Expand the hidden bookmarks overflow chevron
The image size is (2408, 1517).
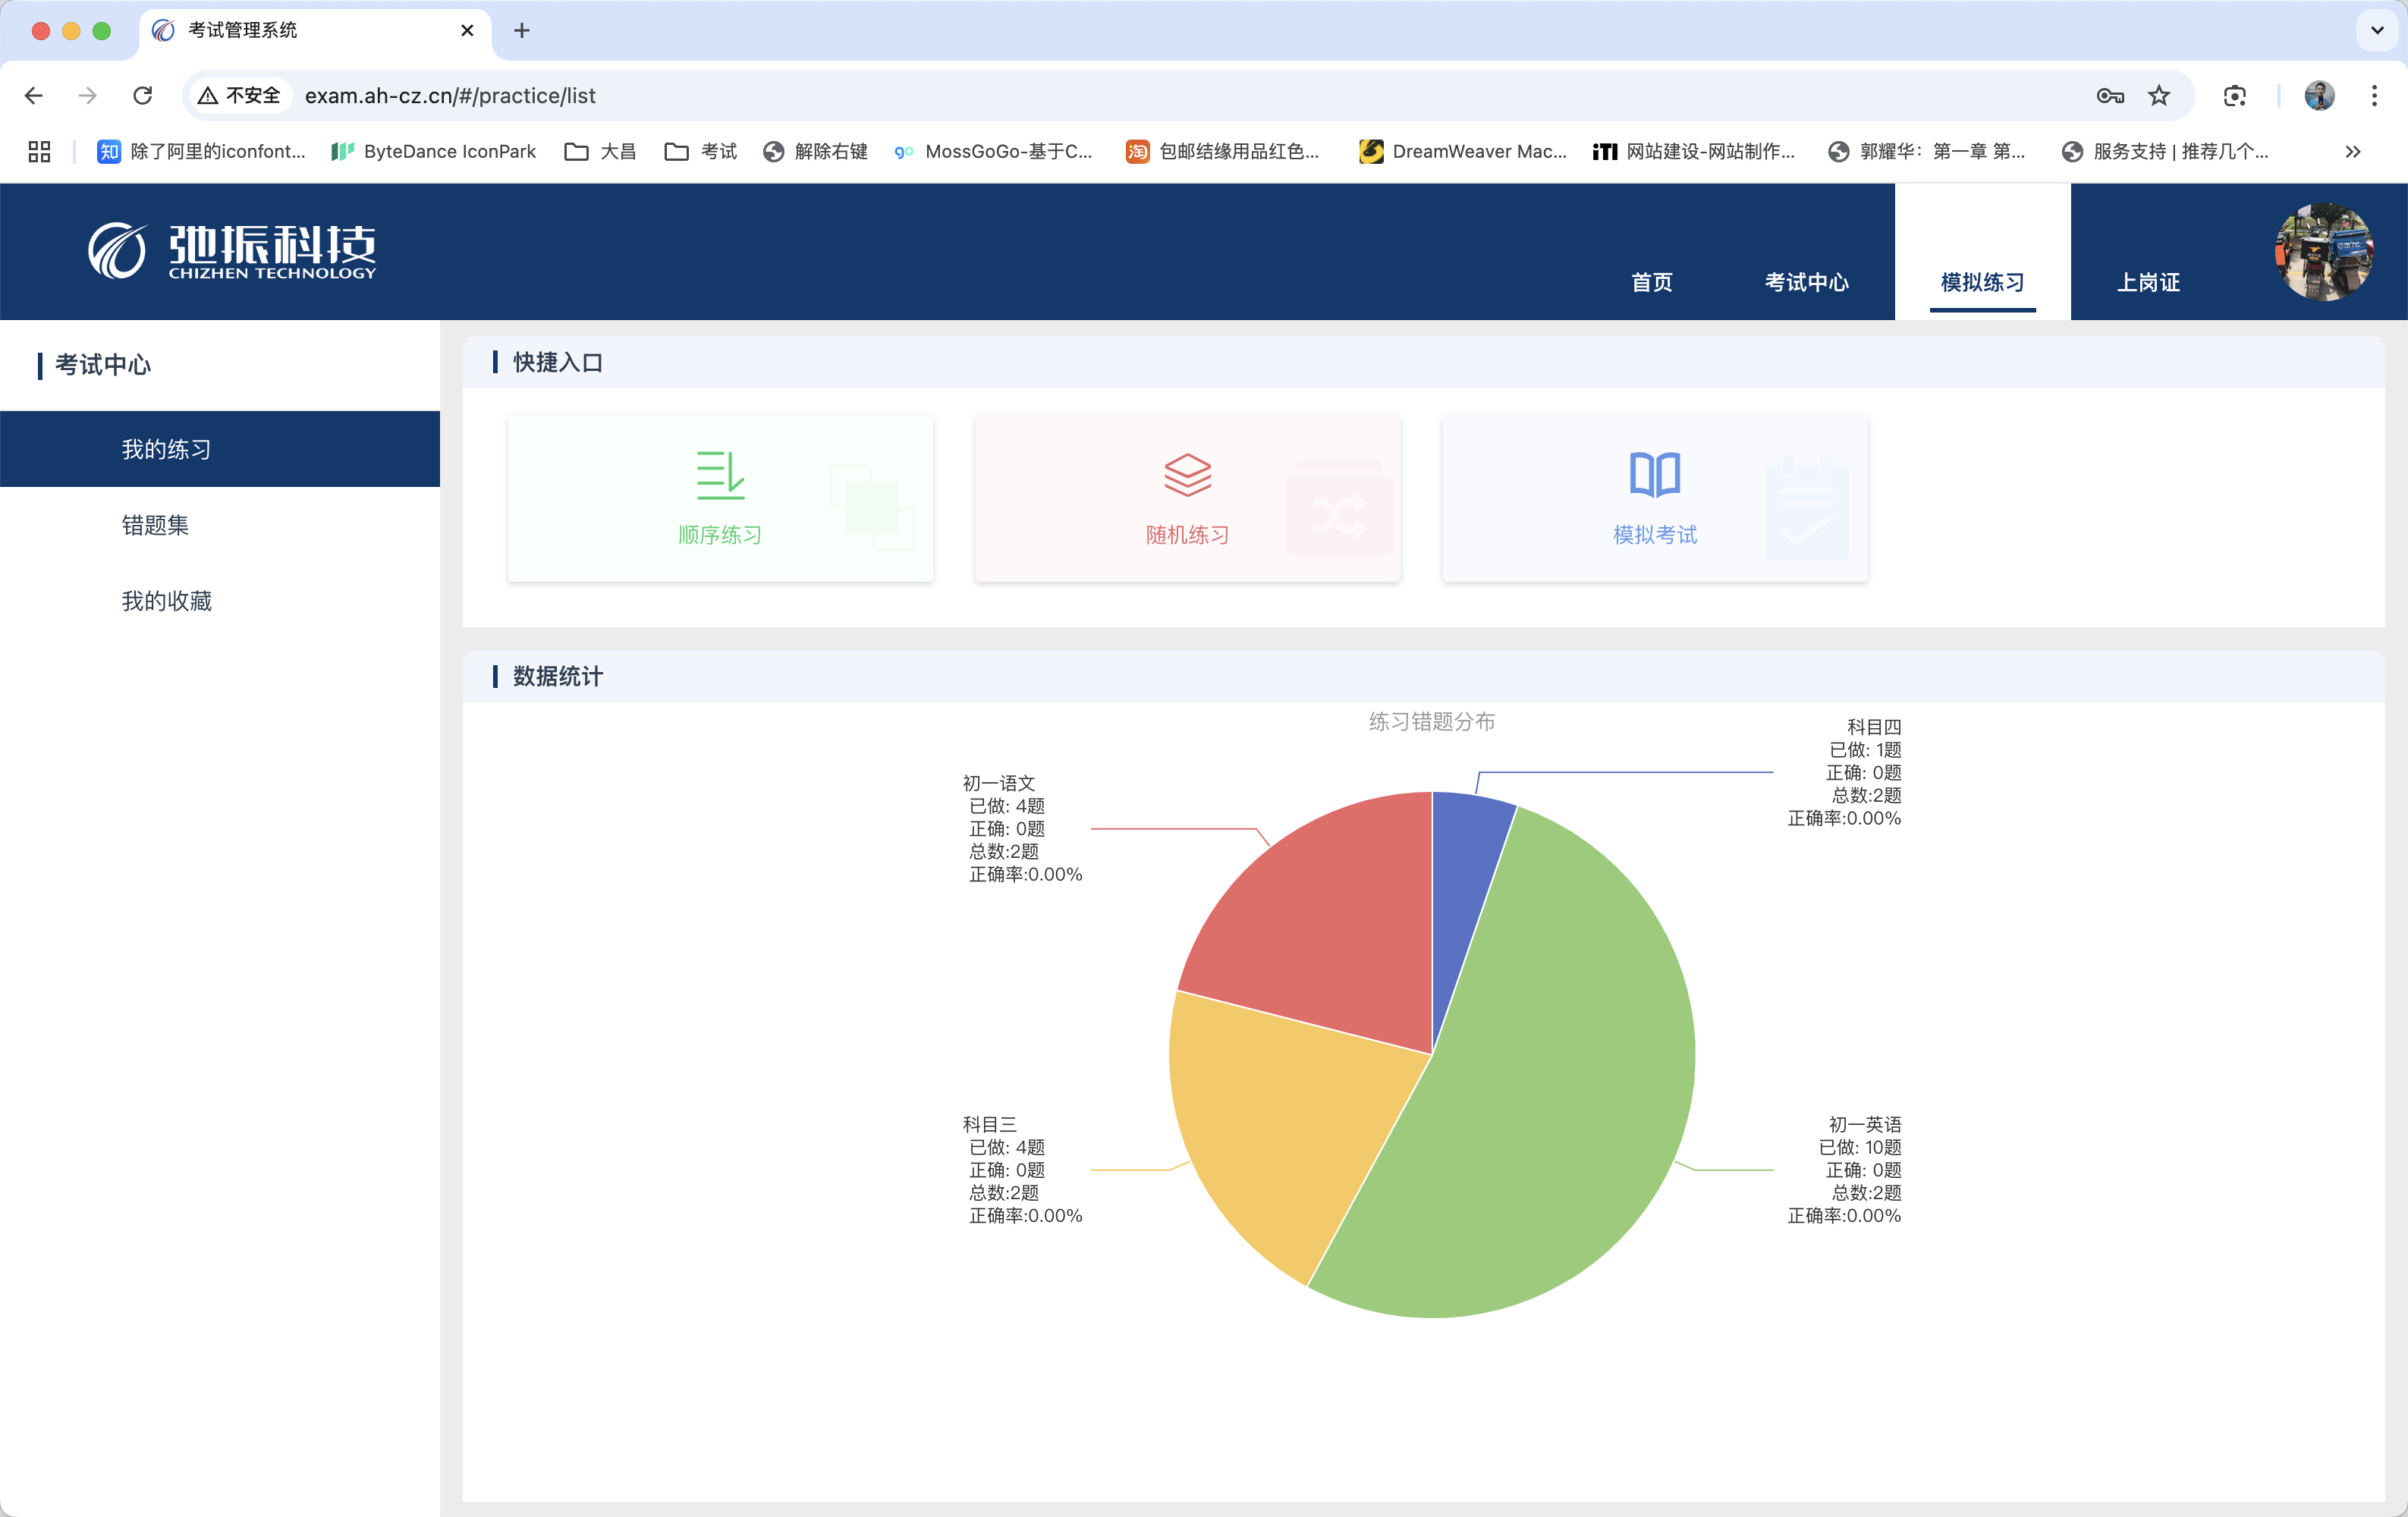2352,151
